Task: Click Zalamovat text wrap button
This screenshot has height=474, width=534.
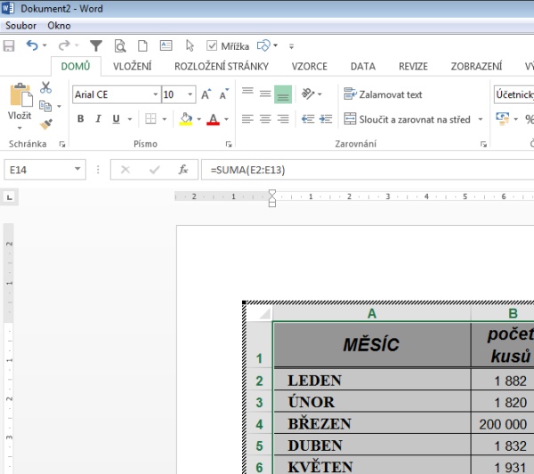Action: tap(383, 94)
